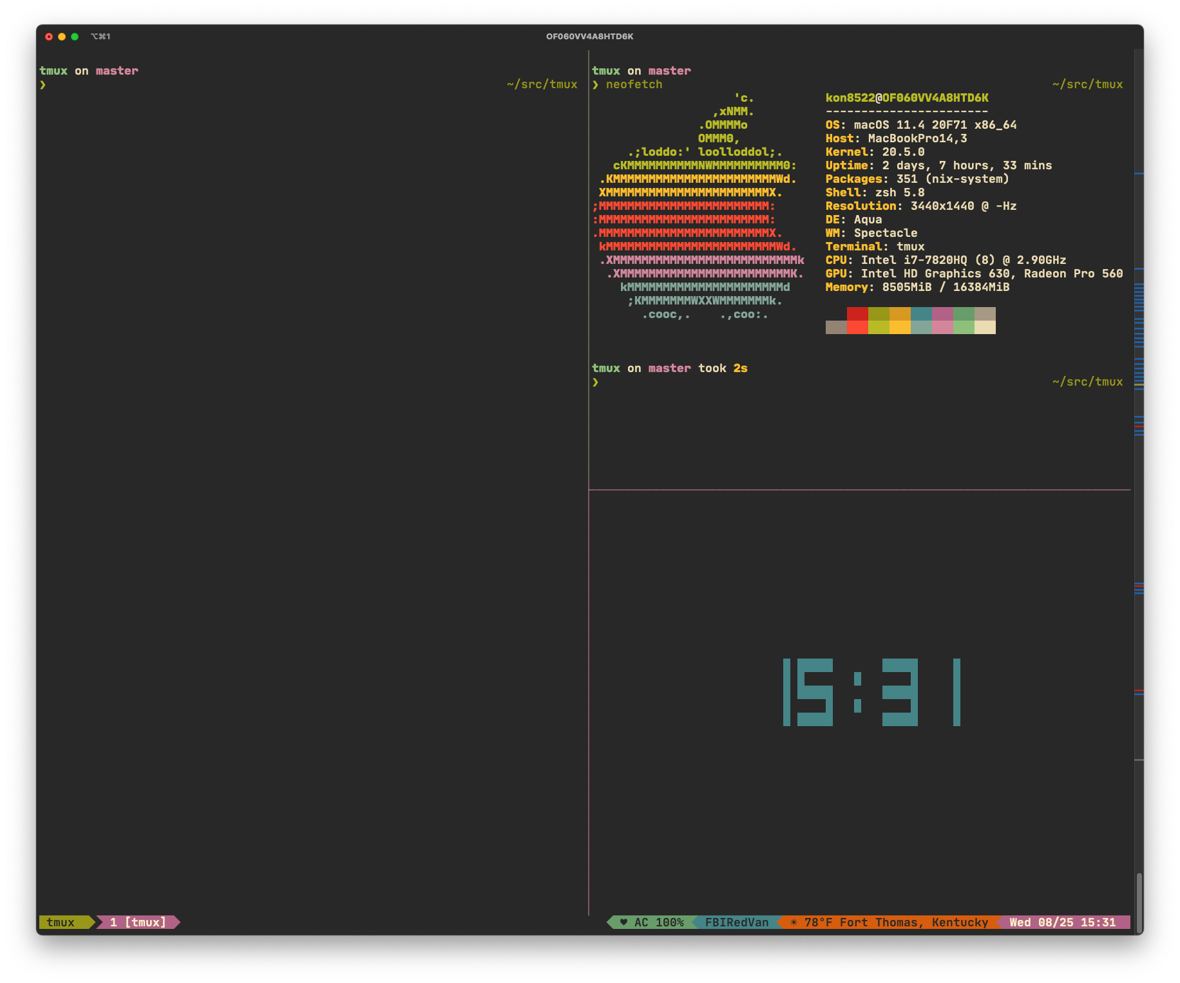Image resolution: width=1180 pixels, height=983 pixels.
Task: Click the window title OF060VV4A8HTD6K
Action: tap(589, 37)
